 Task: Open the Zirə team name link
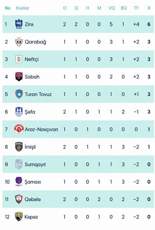pyautogui.click(x=29, y=24)
